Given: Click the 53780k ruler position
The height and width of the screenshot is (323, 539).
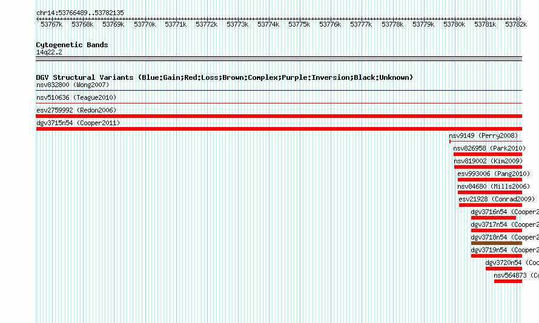Looking at the screenshot, I should (454, 24).
